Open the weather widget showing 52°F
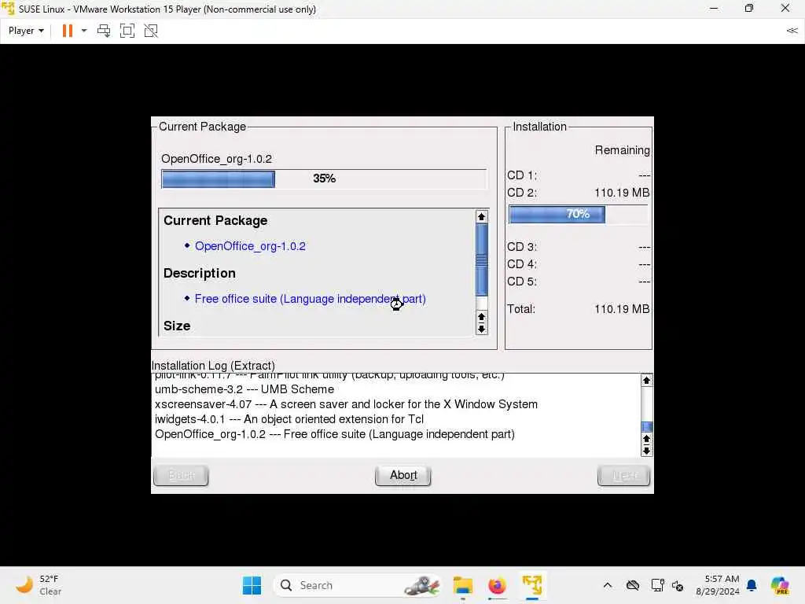805x604 pixels. point(39,585)
